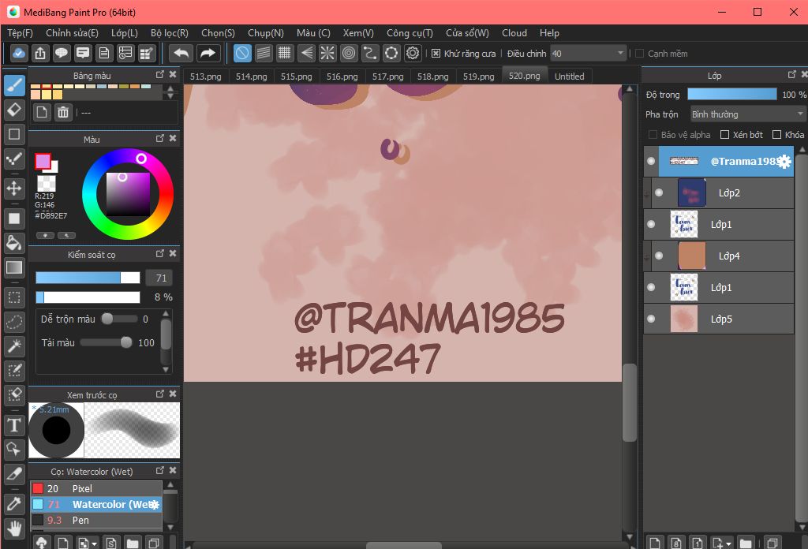This screenshot has width=808, height=549.
Task: Create new palette with blank page icon
Action: (x=42, y=112)
